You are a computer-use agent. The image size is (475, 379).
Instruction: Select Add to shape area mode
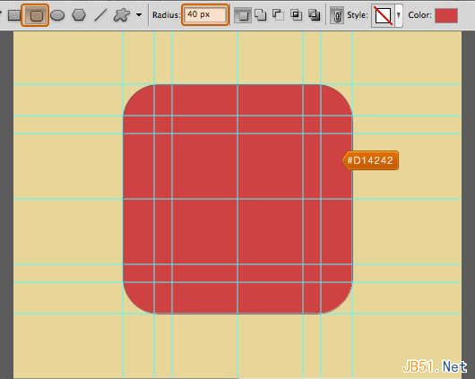[x=261, y=15]
